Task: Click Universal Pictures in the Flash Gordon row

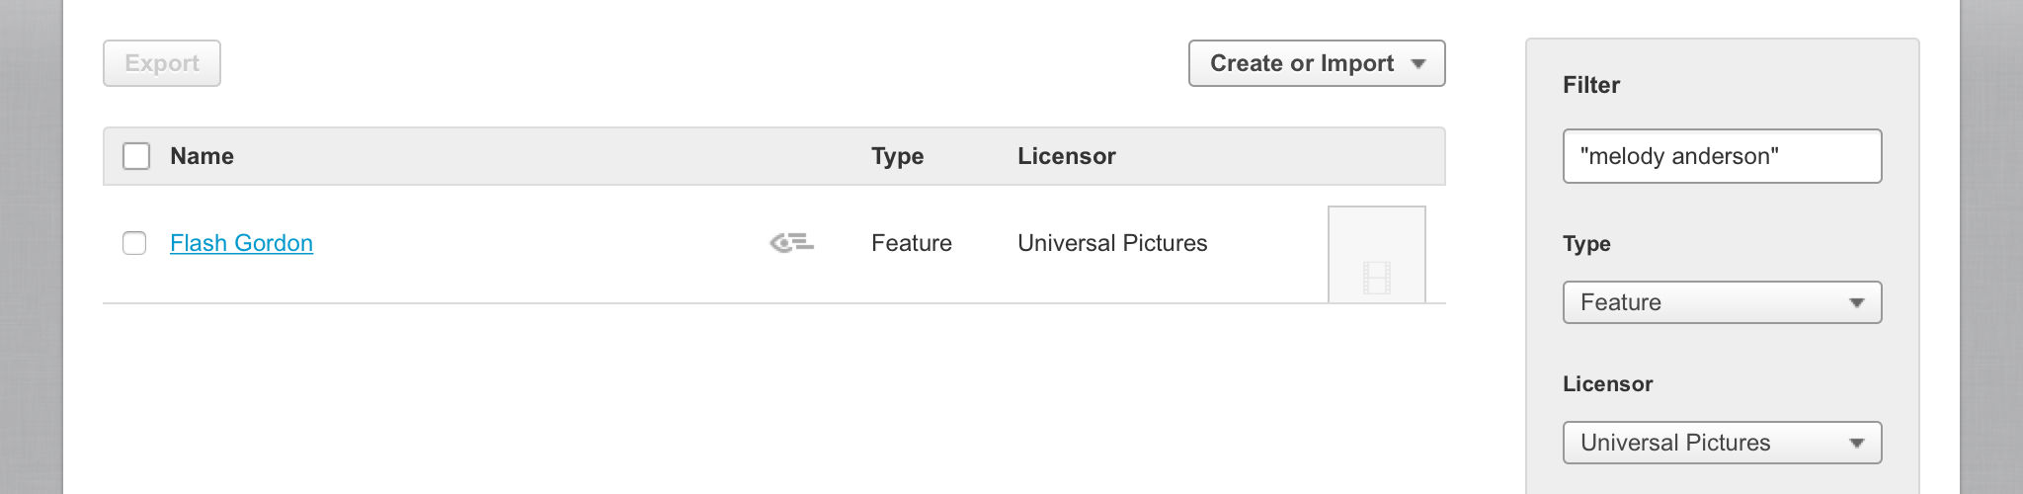Action: coord(1112,243)
